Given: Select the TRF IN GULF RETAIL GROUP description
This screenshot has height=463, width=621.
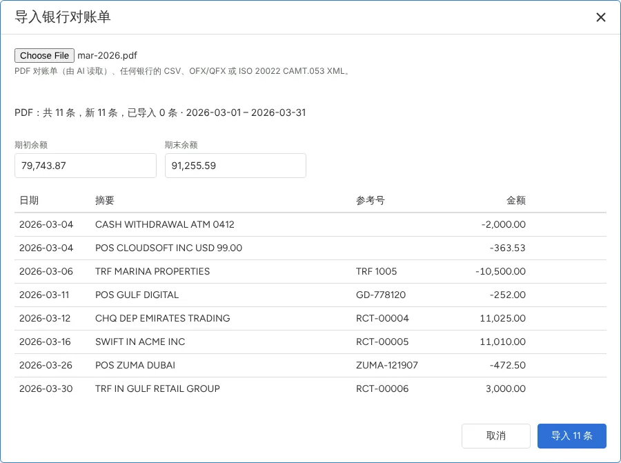Looking at the screenshot, I should coord(157,388).
